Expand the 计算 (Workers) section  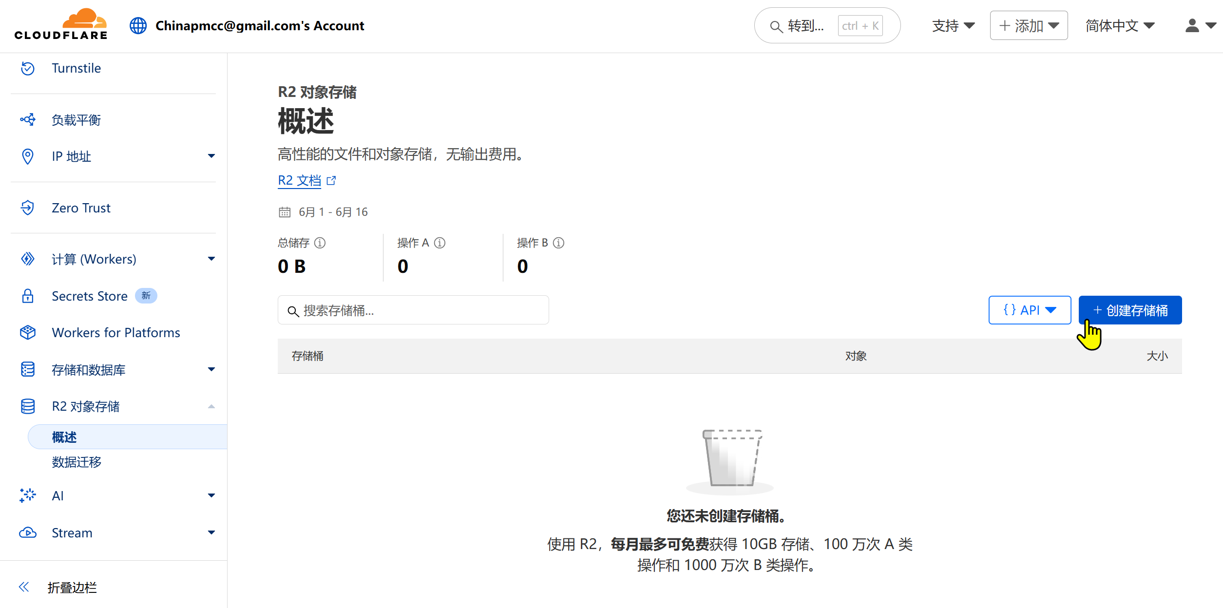pos(211,259)
